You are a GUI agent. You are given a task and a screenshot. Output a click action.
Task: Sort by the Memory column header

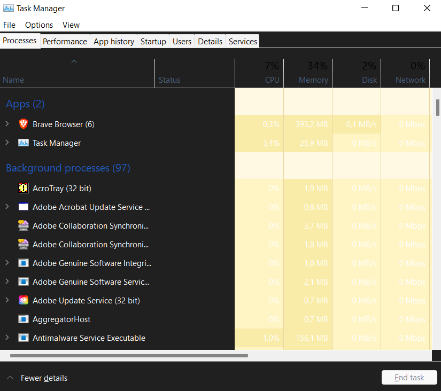click(x=308, y=73)
